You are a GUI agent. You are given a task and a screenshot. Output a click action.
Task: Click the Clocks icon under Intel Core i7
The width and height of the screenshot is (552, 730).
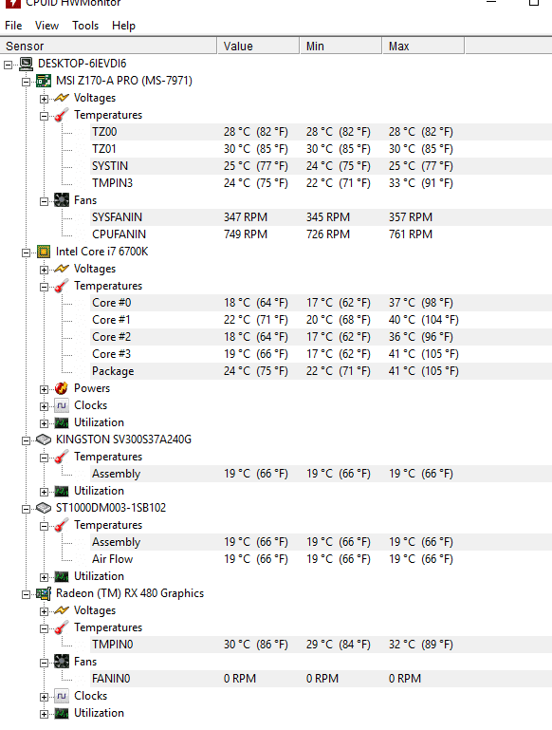coord(62,405)
